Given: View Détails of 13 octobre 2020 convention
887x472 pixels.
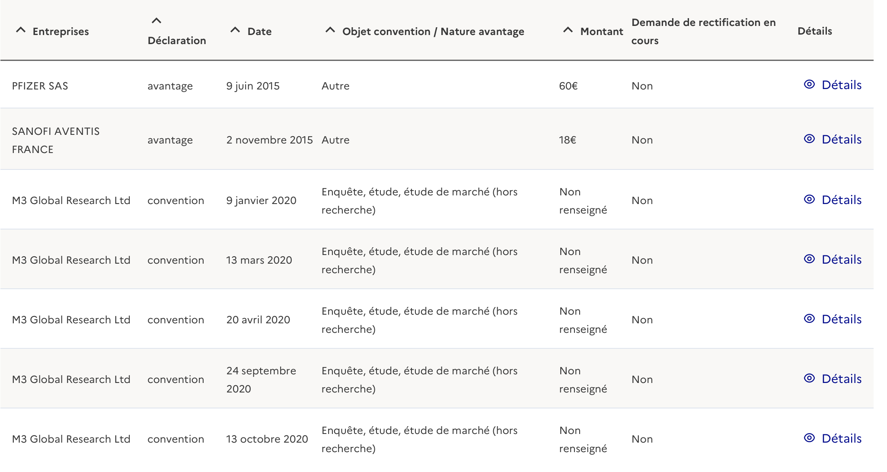Looking at the screenshot, I should coord(841,439).
